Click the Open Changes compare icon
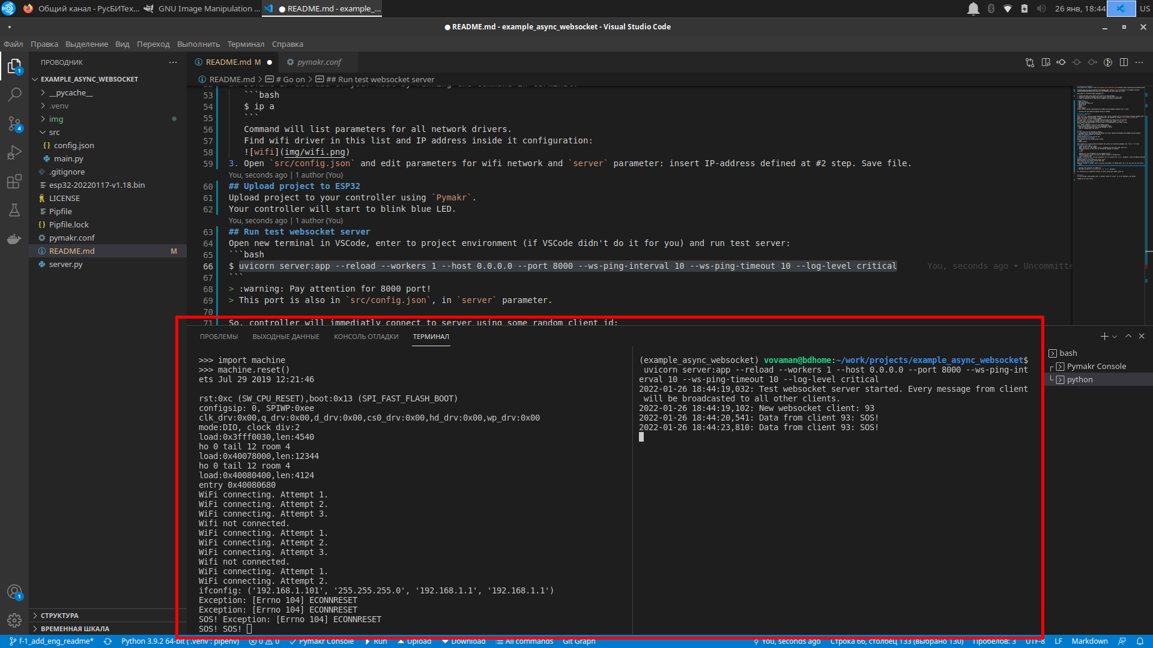The height and width of the screenshot is (648, 1153). click(x=1029, y=62)
